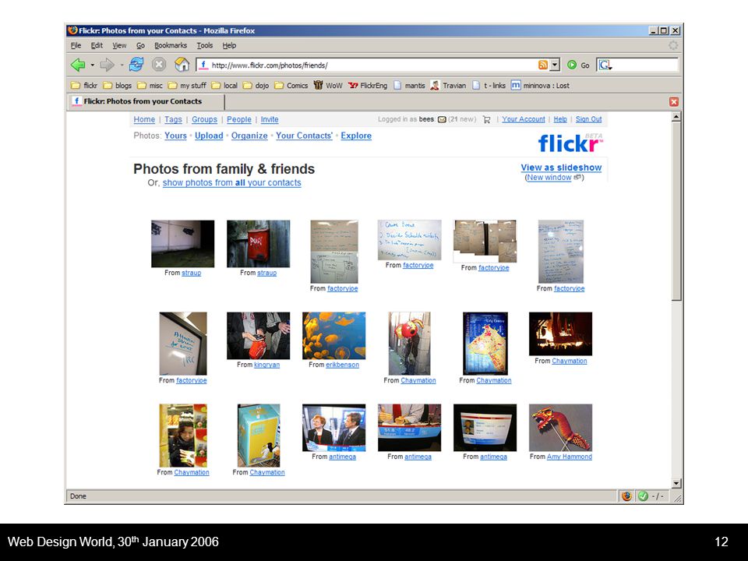748x561 pixels.
Task: Open the File menu
Action: tap(76, 45)
